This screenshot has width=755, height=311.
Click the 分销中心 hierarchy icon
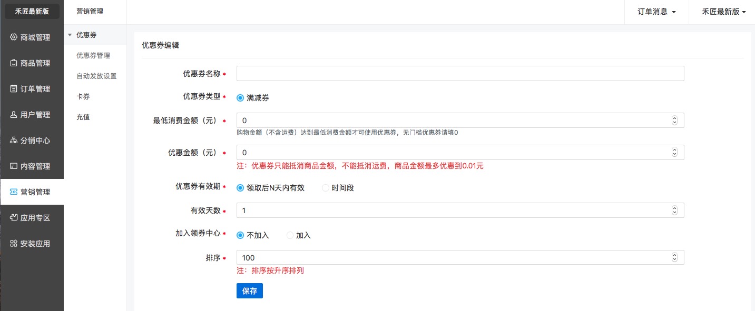coord(14,141)
